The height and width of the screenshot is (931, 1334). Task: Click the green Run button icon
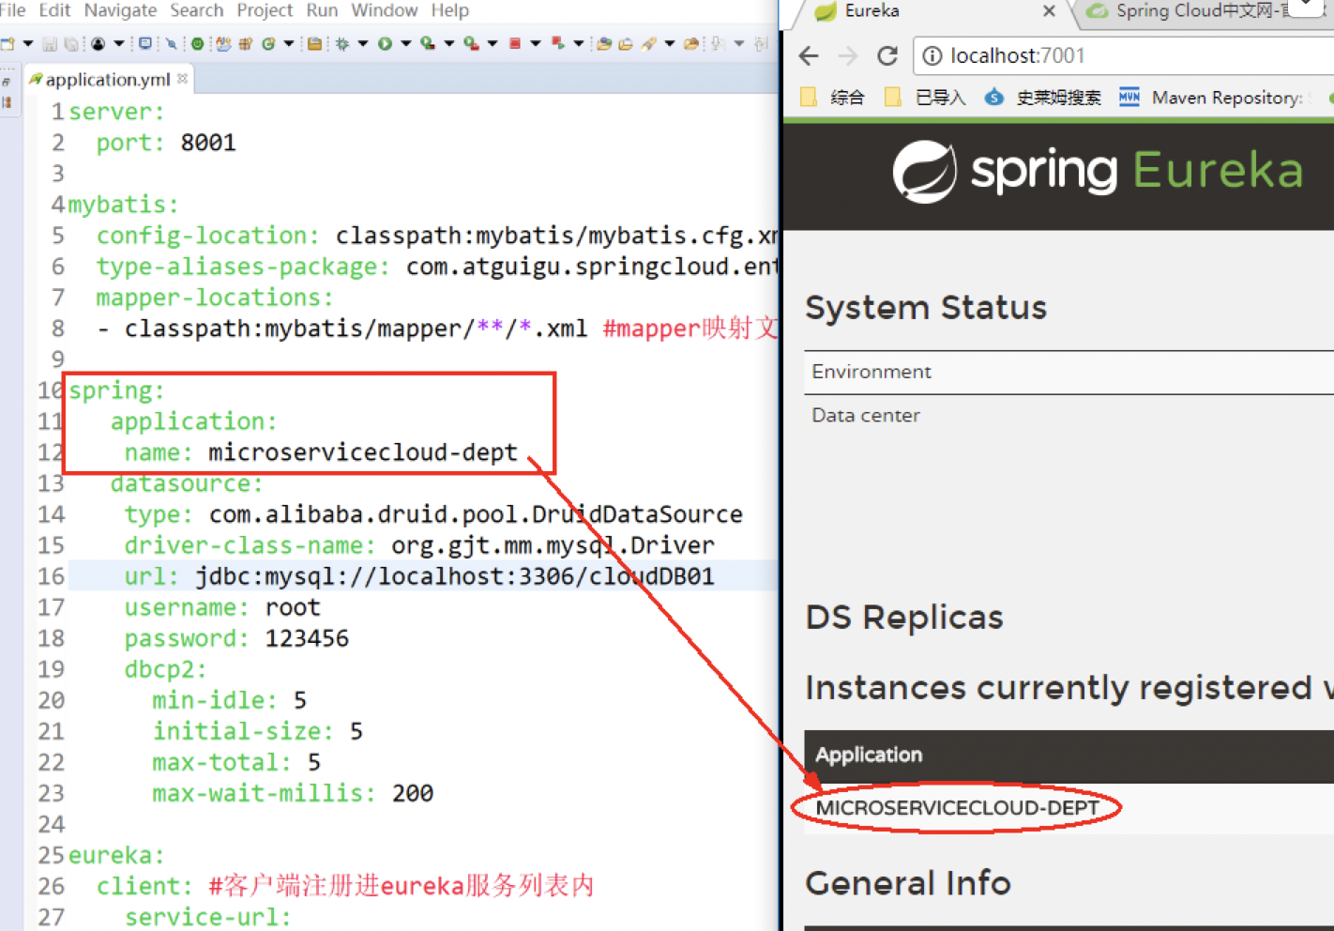tap(386, 43)
